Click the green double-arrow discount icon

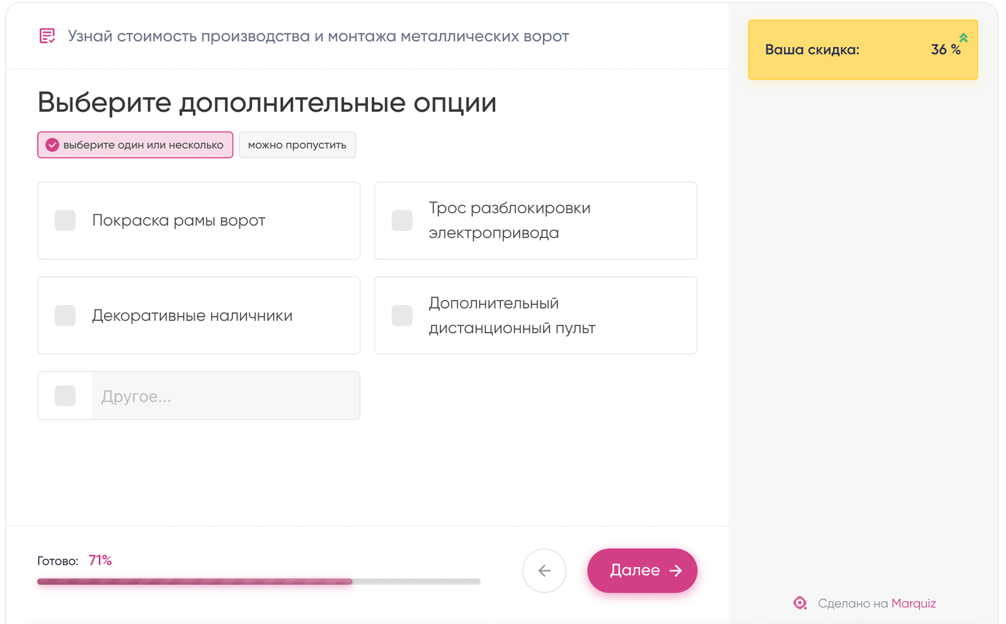(963, 38)
